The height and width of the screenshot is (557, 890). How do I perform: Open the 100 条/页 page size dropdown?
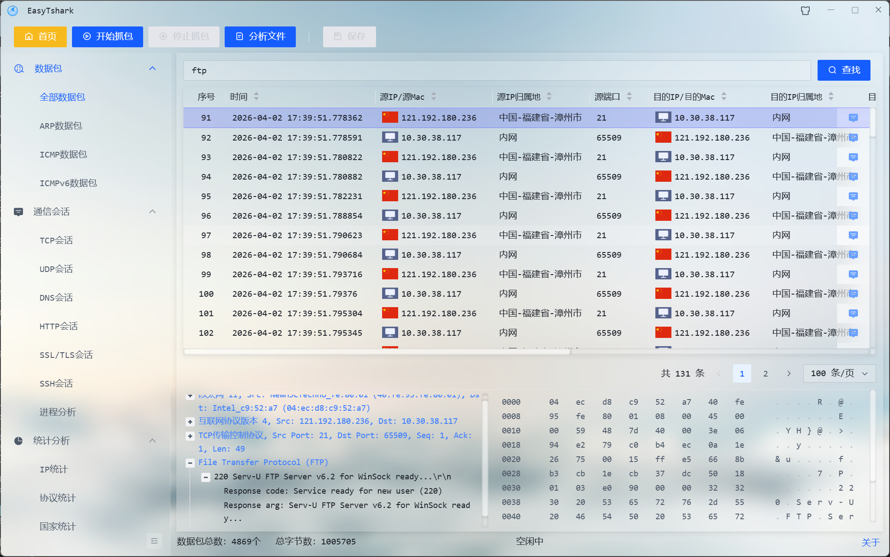(839, 374)
